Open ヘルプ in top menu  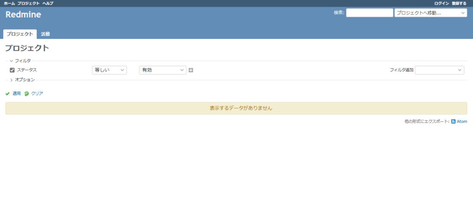[x=48, y=3]
